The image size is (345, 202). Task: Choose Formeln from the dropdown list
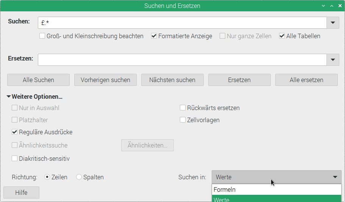tap(276, 190)
